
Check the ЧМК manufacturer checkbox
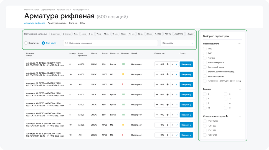point(205,49)
